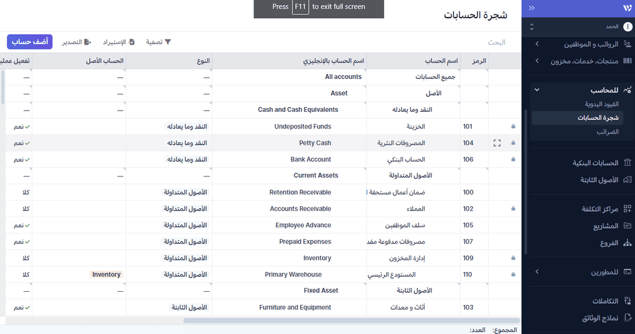The image size is (635, 334).
Task: Click the Type (النوع) column header
Action: [169, 61]
